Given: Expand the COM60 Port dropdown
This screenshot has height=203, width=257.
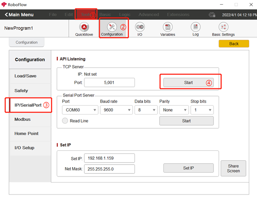Looking at the screenshot, I should coord(79,110).
